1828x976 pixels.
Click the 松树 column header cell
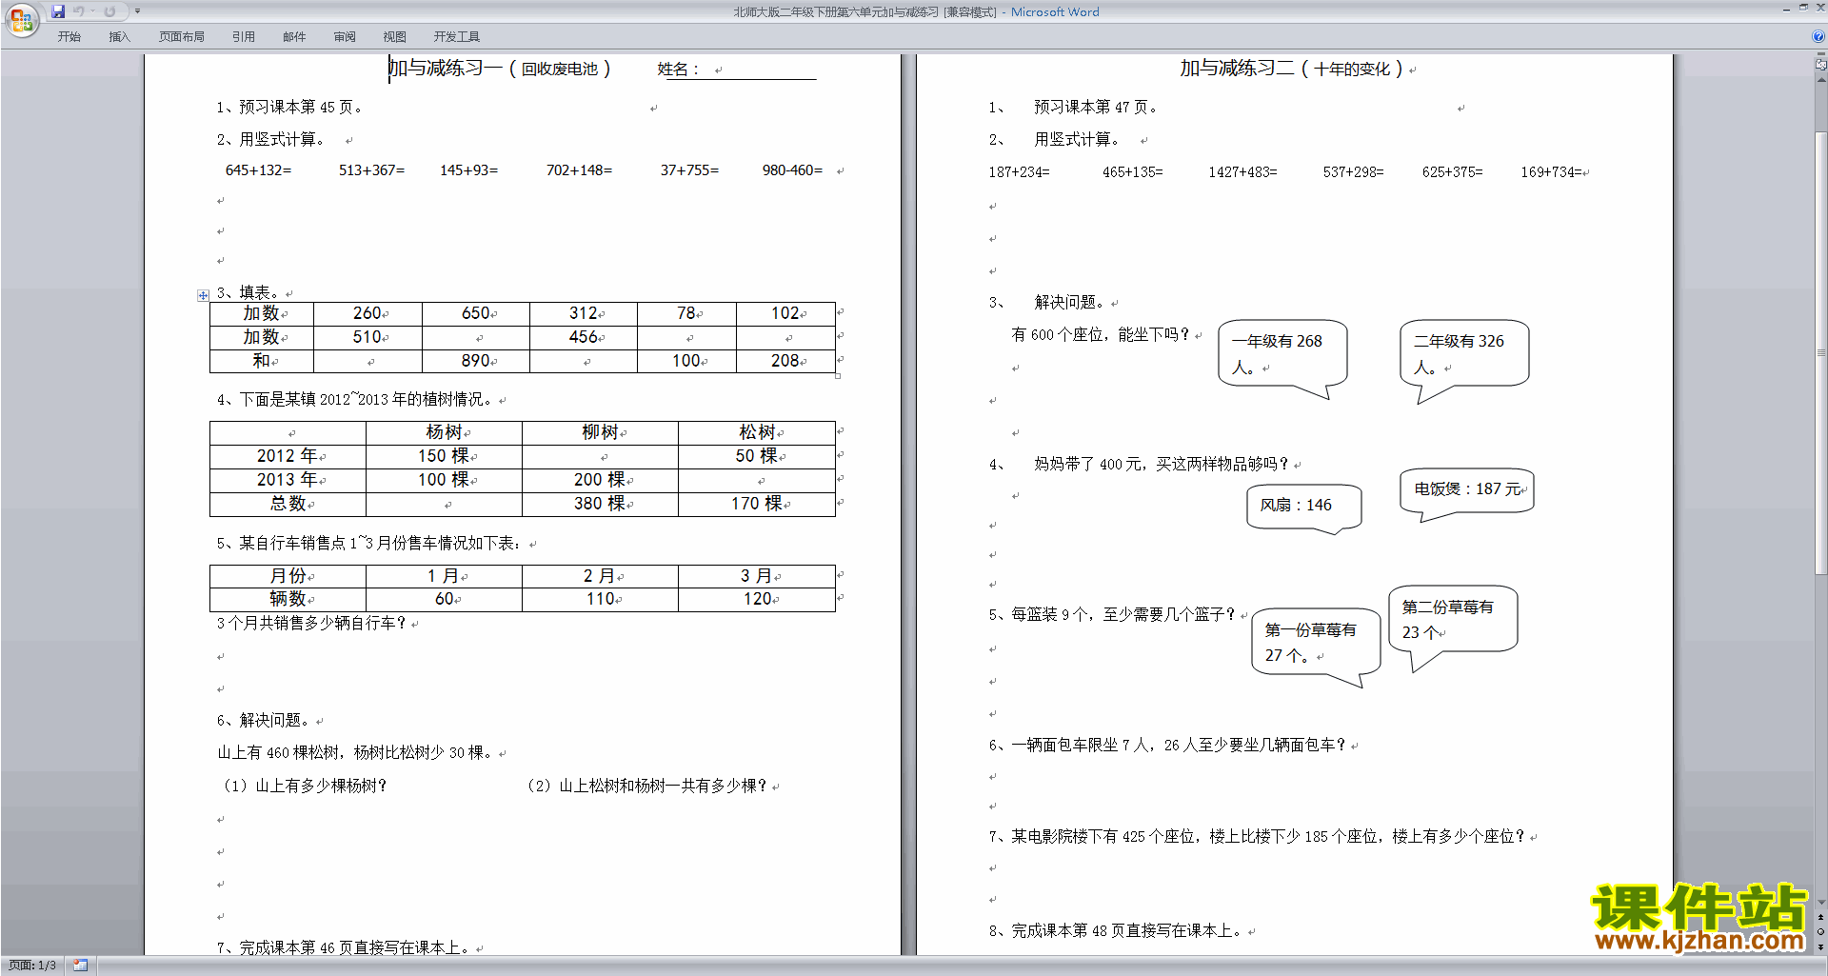tap(757, 432)
